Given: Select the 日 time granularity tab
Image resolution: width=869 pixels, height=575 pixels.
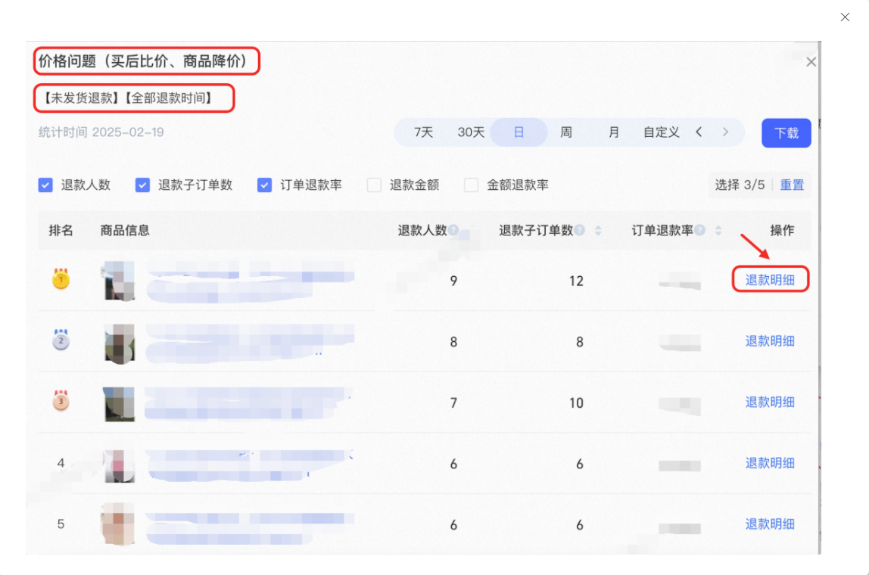Looking at the screenshot, I should [x=519, y=132].
